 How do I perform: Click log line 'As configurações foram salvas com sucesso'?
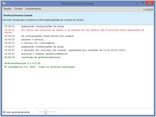[39, 36]
